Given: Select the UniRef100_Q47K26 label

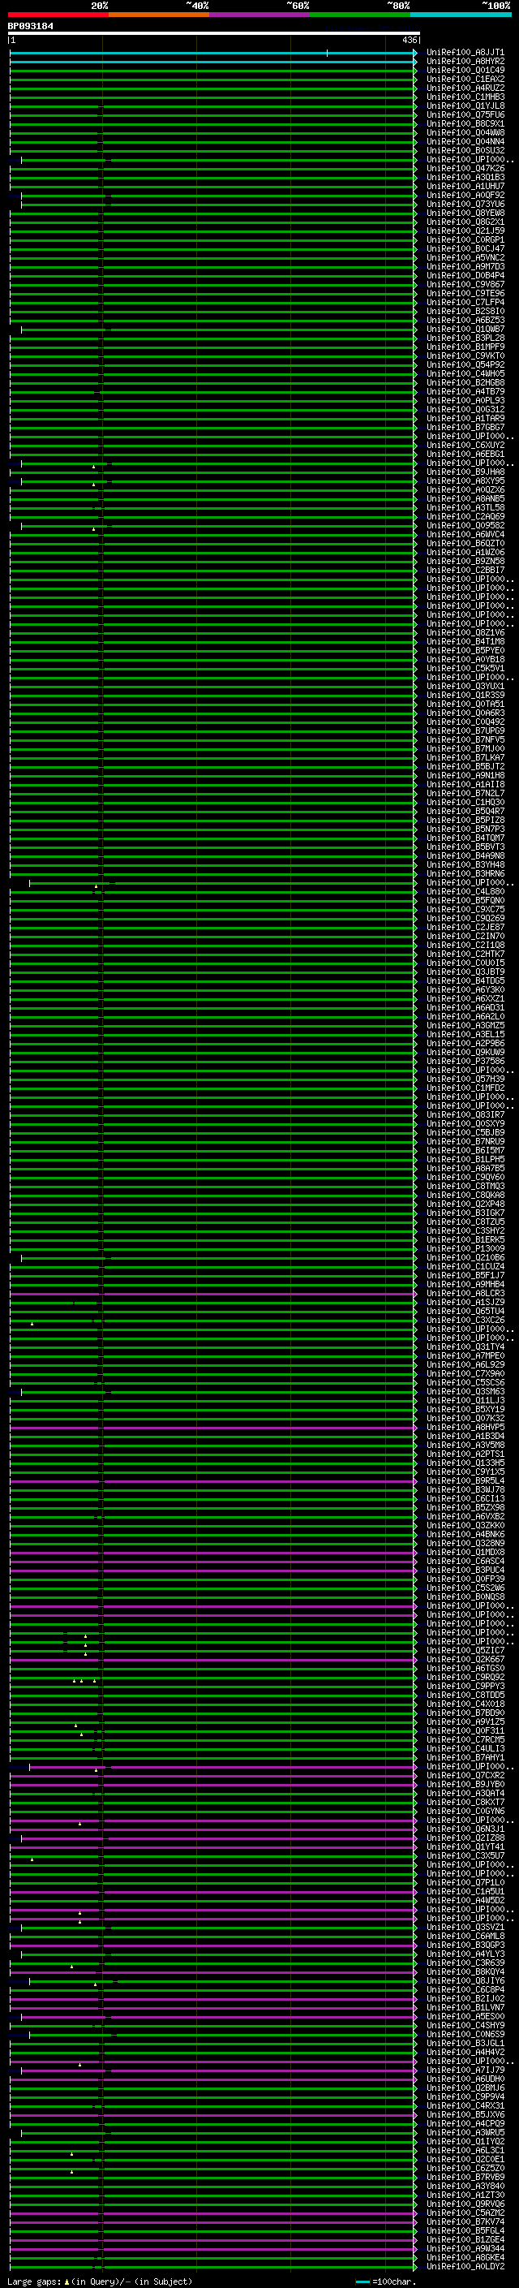Looking at the screenshot, I should coord(465,169).
